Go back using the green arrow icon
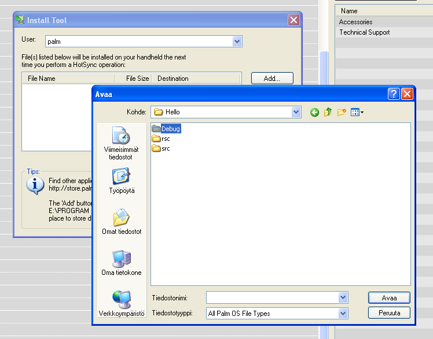 pos(314,113)
